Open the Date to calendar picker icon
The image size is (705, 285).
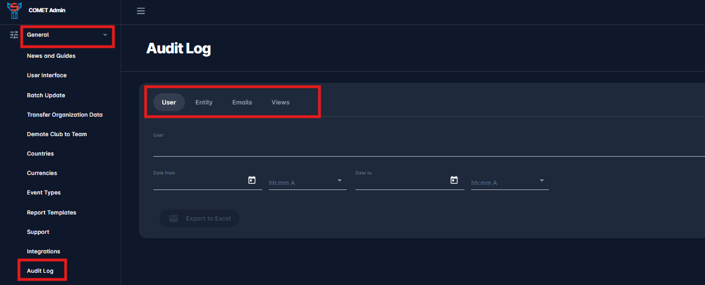pos(454,180)
